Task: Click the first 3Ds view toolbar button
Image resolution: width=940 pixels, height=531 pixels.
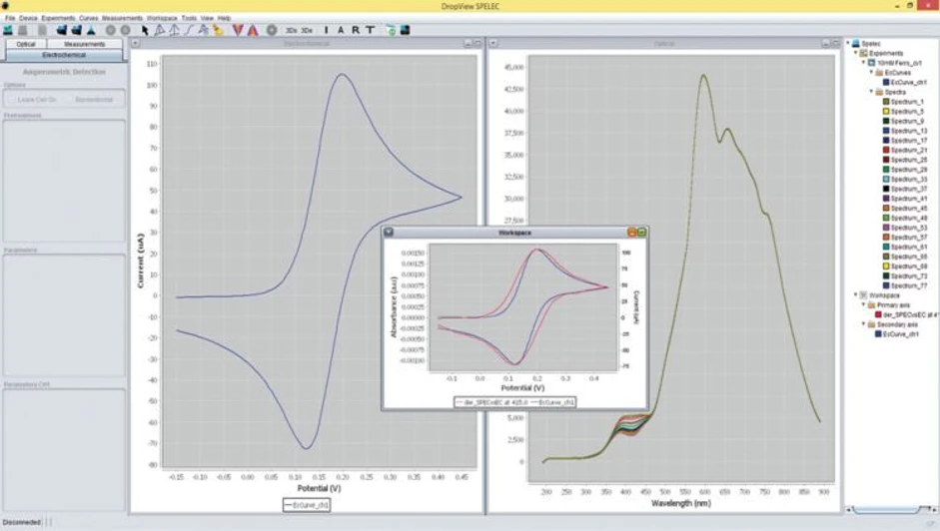Action: click(x=291, y=30)
